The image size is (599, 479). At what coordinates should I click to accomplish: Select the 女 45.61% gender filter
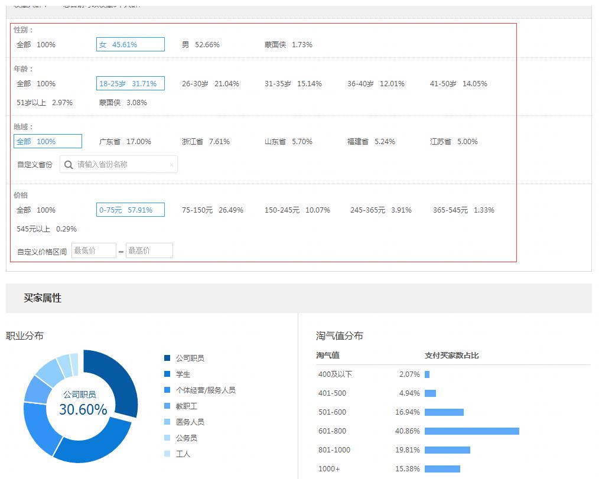(130, 44)
